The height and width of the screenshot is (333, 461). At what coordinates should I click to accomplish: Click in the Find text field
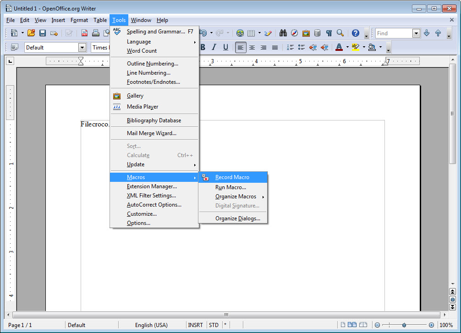[x=394, y=33]
